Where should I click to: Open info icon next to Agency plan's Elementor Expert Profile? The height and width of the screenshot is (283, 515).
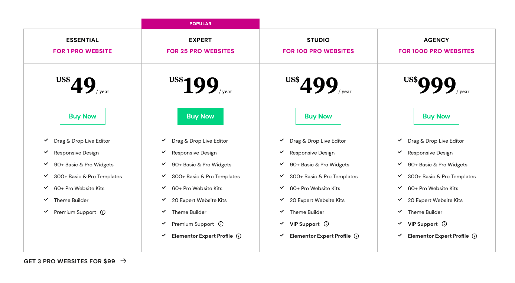tap(475, 236)
